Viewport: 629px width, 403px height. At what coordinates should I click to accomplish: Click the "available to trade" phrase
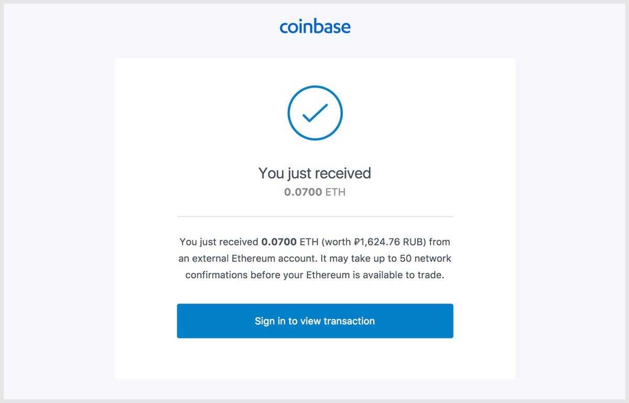tap(406, 275)
